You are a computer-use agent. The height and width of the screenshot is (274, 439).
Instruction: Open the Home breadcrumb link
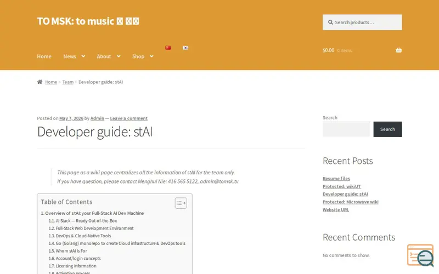[51, 82]
